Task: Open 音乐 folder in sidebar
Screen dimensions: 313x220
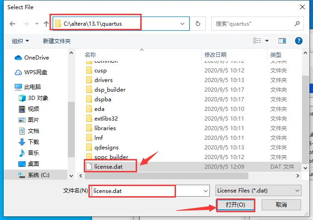Action: tap(29, 153)
